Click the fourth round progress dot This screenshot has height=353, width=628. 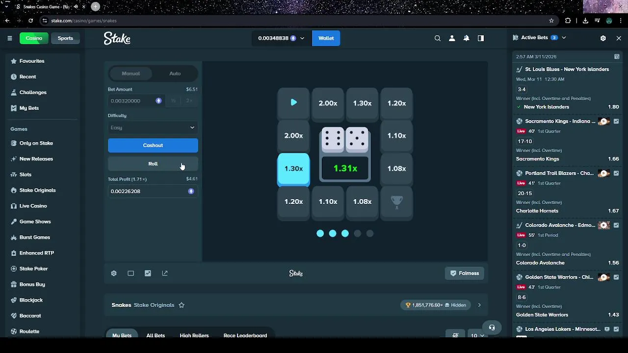[x=358, y=233]
